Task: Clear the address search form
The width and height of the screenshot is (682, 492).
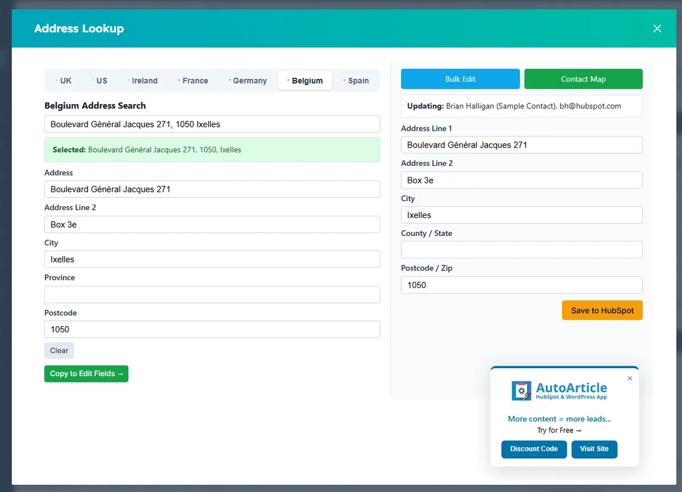Action: pos(59,351)
